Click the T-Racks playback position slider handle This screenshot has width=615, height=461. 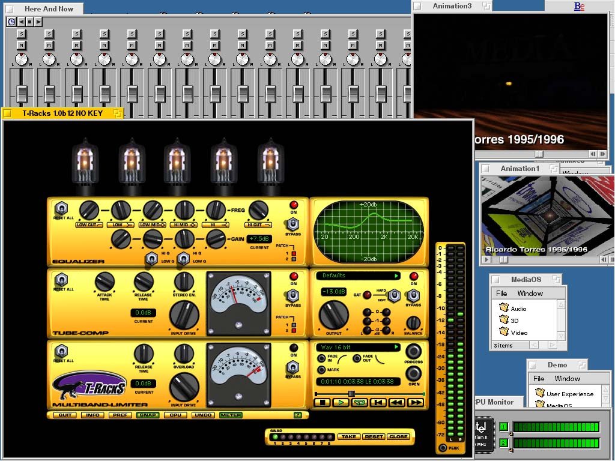(352, 394)
